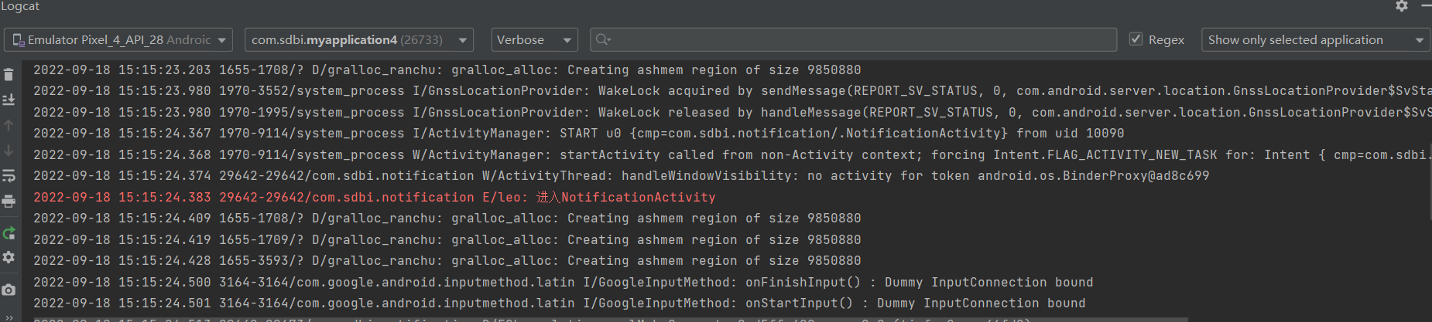Click the red E/leo NotificationActivity log line
The height and width of the screenshot is (322, 1432).
click(x=374, y=197)
